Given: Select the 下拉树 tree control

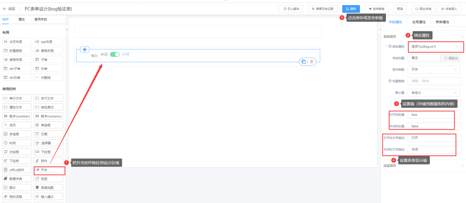Looking at the screenshot, I should click(x=17, y=161).
